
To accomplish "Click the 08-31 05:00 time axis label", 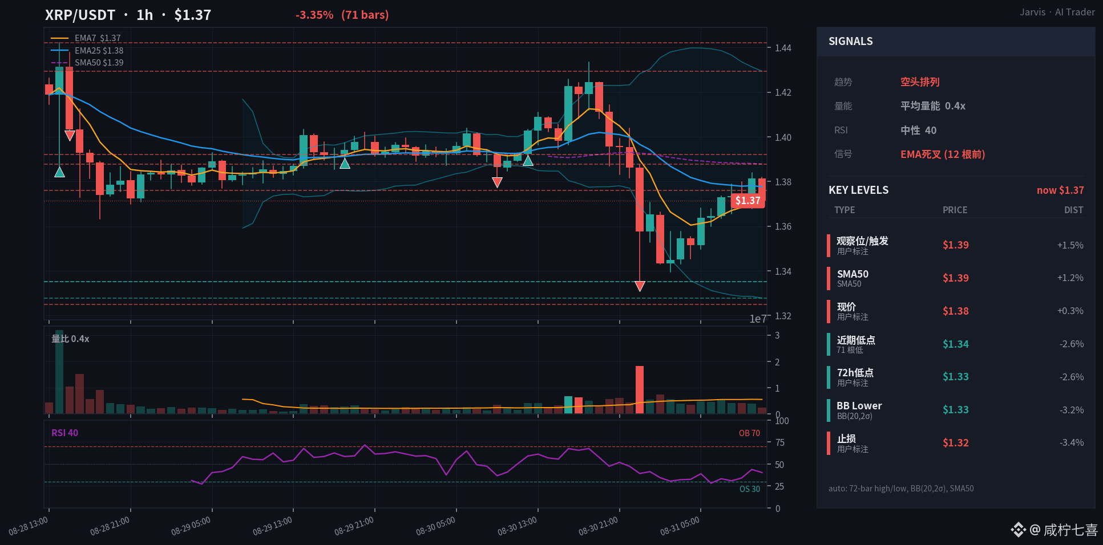I will [680, 526].
